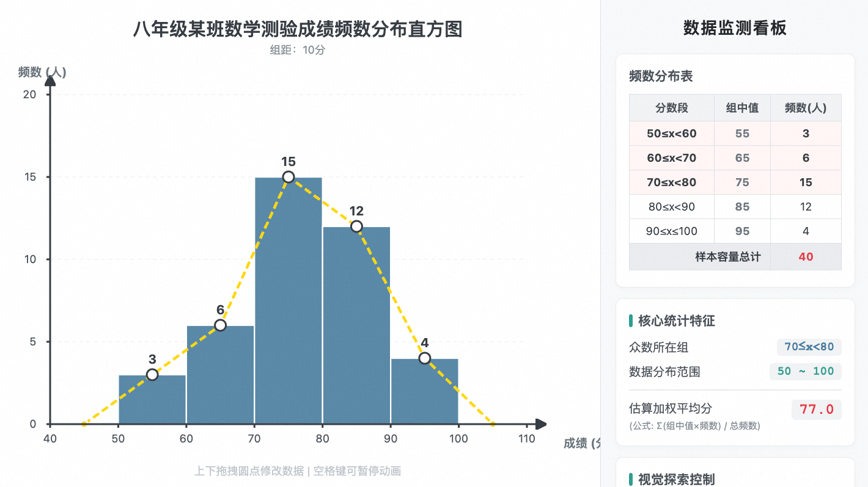This screenshot has width=868, height=487.
Task: Click the frequency value 4 in the table
Action: click(x=806, y=231)
